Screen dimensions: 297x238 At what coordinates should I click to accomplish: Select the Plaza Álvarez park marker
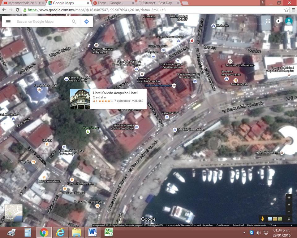(x=88, y=131)
